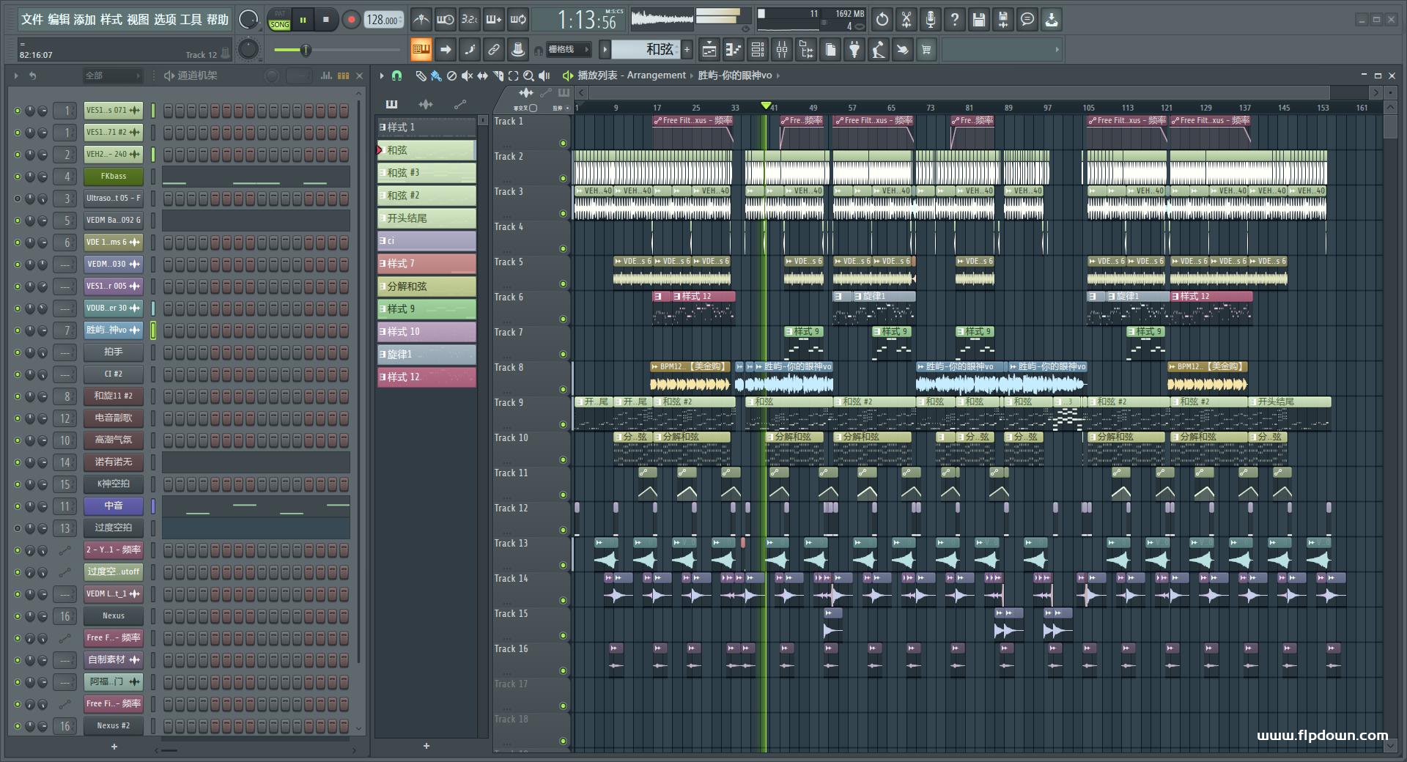Viewport: 1407px width, 762px height.
Task: Select the slip tool in playlist toolbar
Action: 482,75
